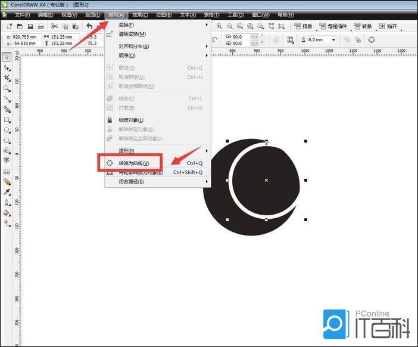Click the Cut scissors icon

click(54, 26)
